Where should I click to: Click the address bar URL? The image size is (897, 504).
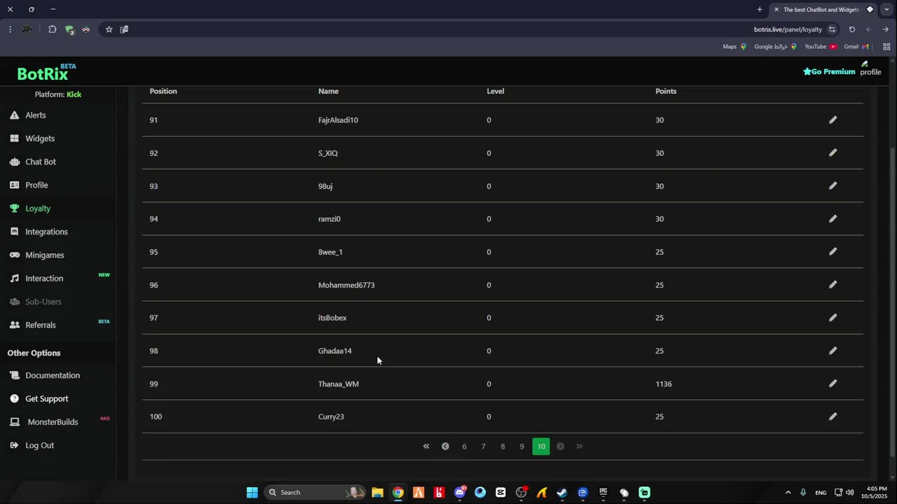tap(788, 29)
